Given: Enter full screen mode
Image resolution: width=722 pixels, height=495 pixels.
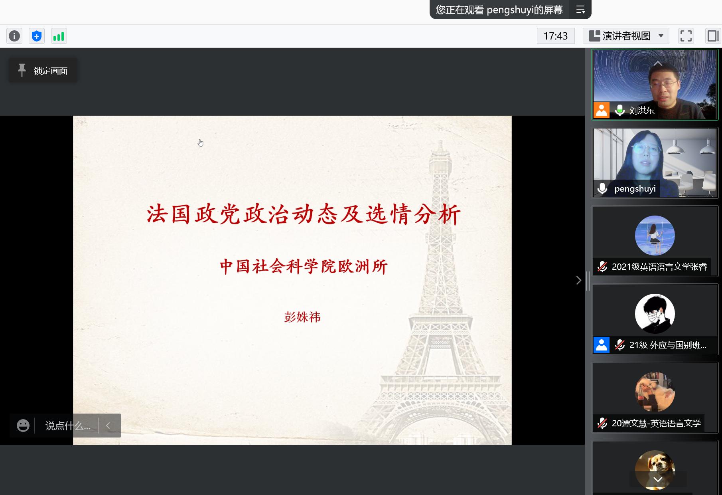Looking at the screenshot, I should 686,36.
